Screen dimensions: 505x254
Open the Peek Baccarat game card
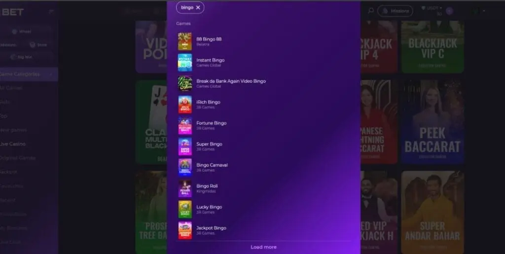432,121
